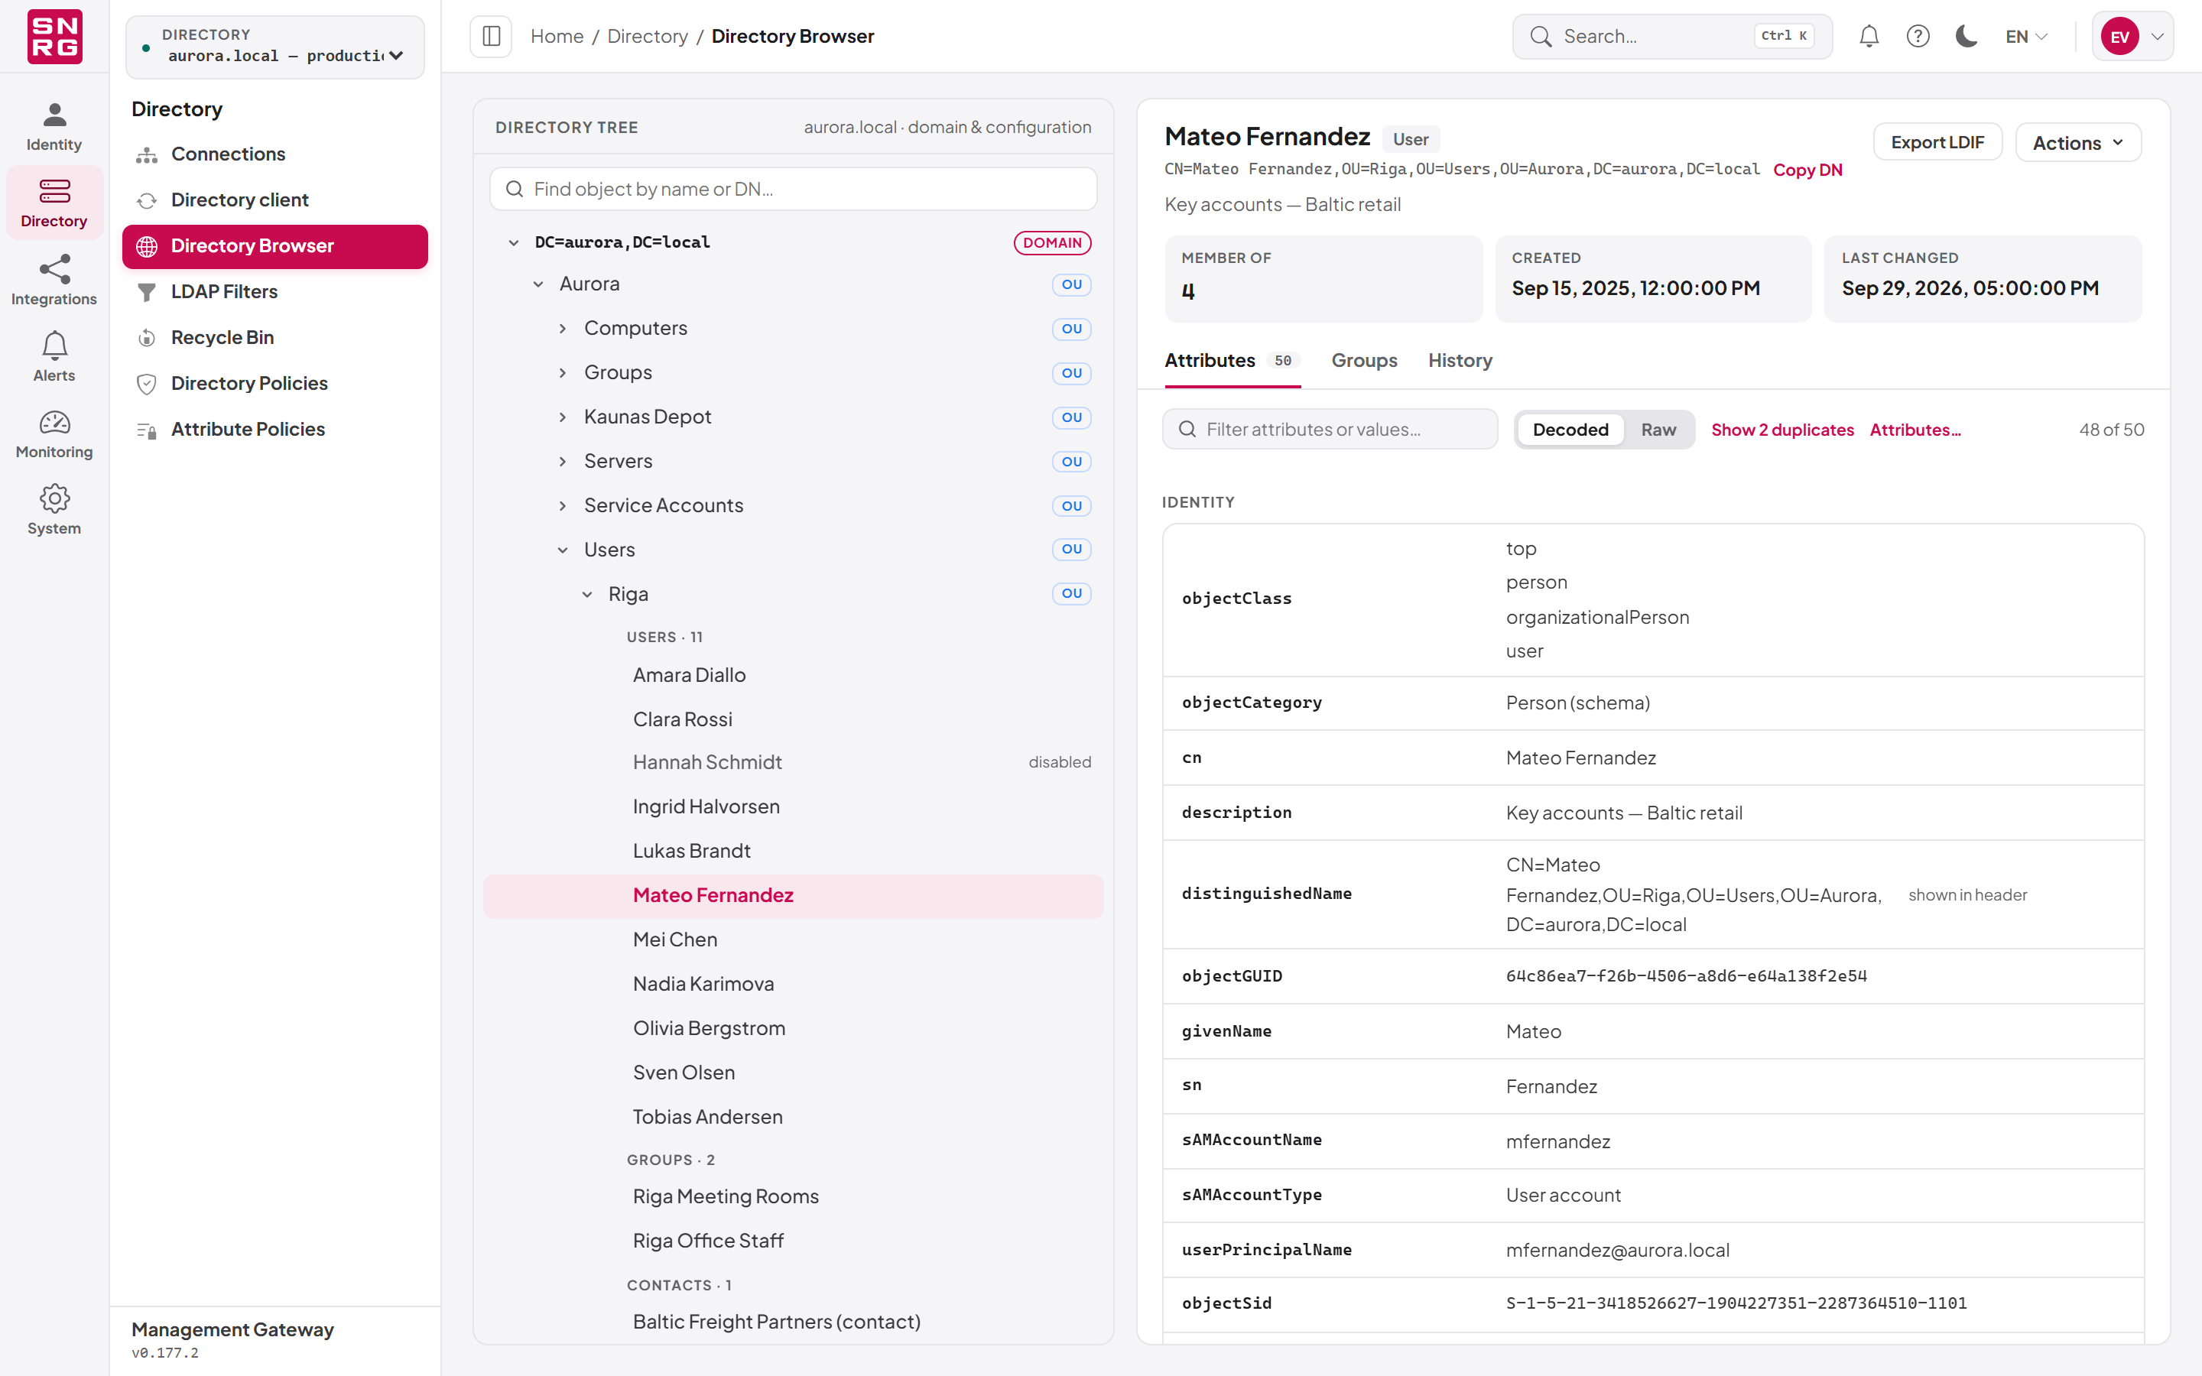
Task: Select user Olivia Bergstrom
Action: (794, 1029)
